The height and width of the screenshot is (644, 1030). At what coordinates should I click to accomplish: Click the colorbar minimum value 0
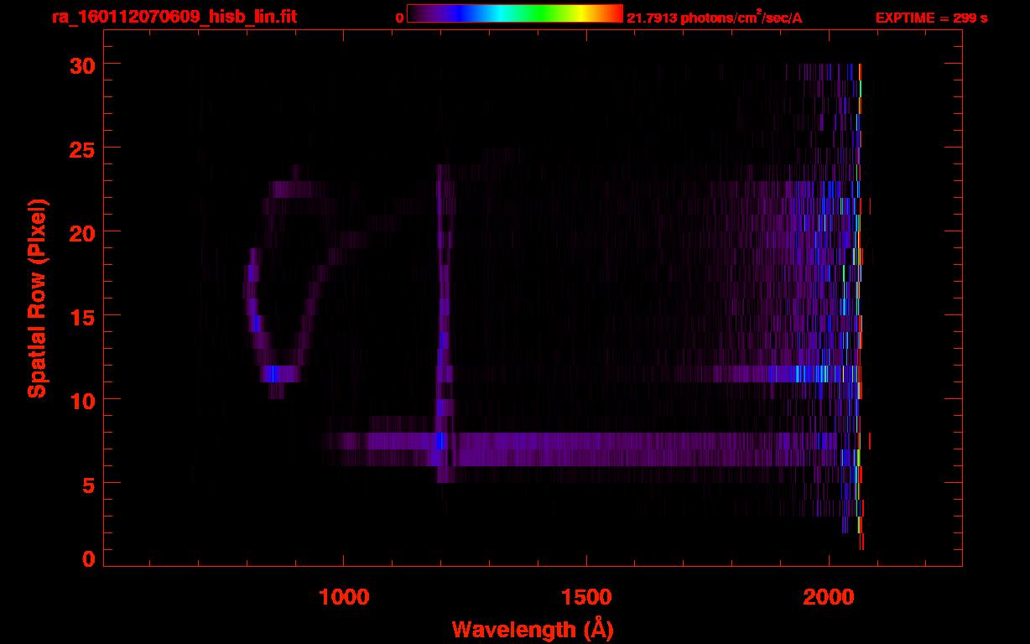pyautogui.click(x=399, y=18)
